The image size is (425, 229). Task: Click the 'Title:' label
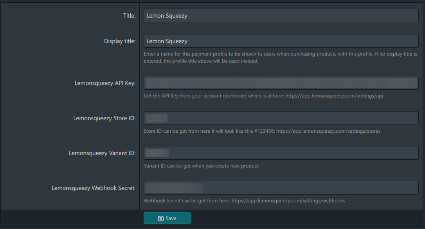click(x=129, y=16)
